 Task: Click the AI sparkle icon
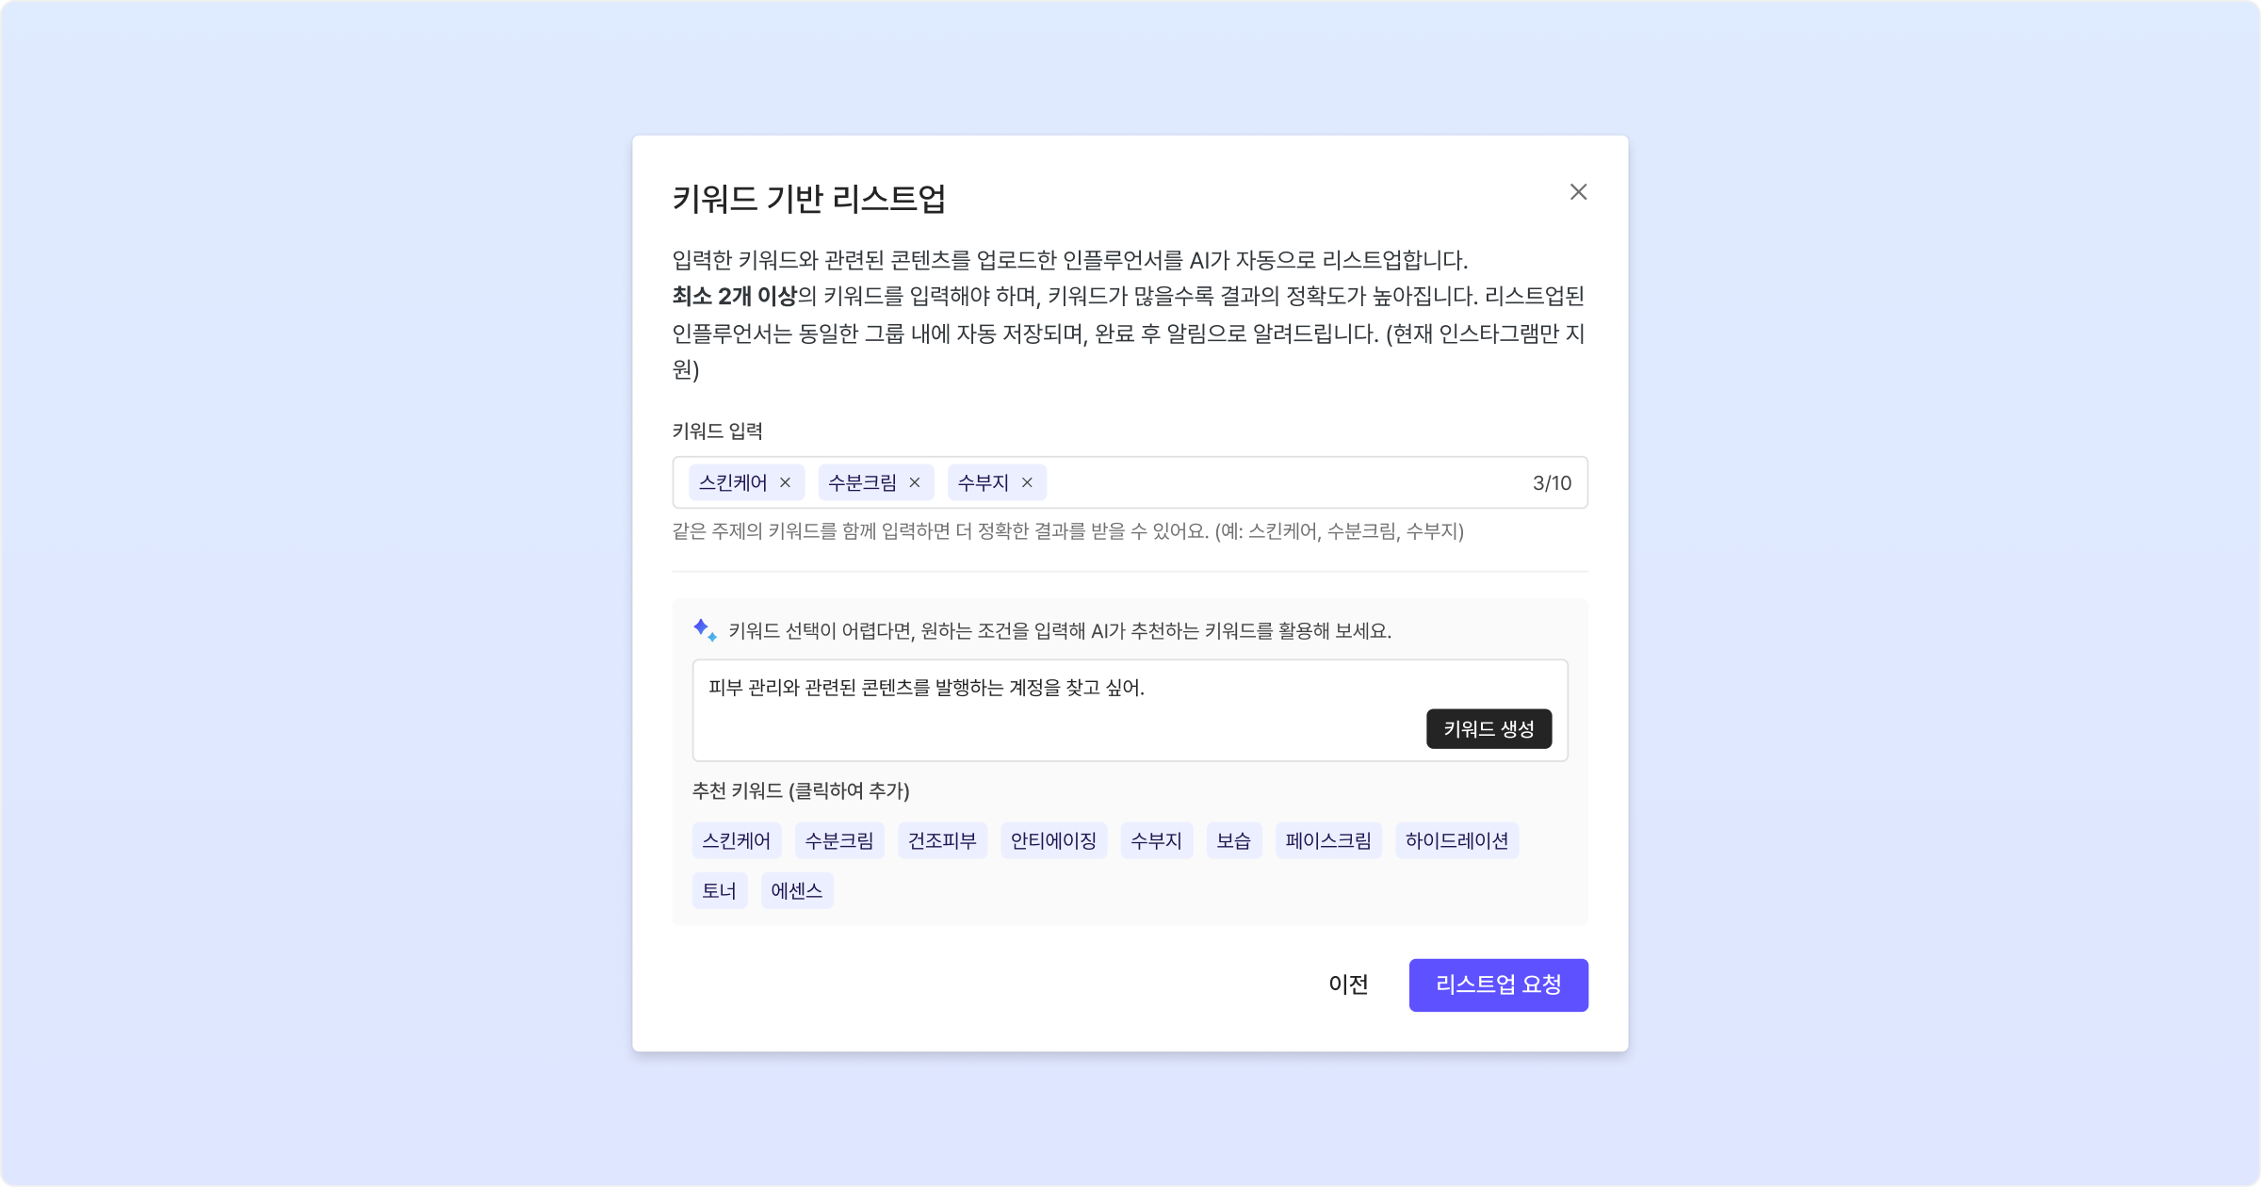[705, 630]
